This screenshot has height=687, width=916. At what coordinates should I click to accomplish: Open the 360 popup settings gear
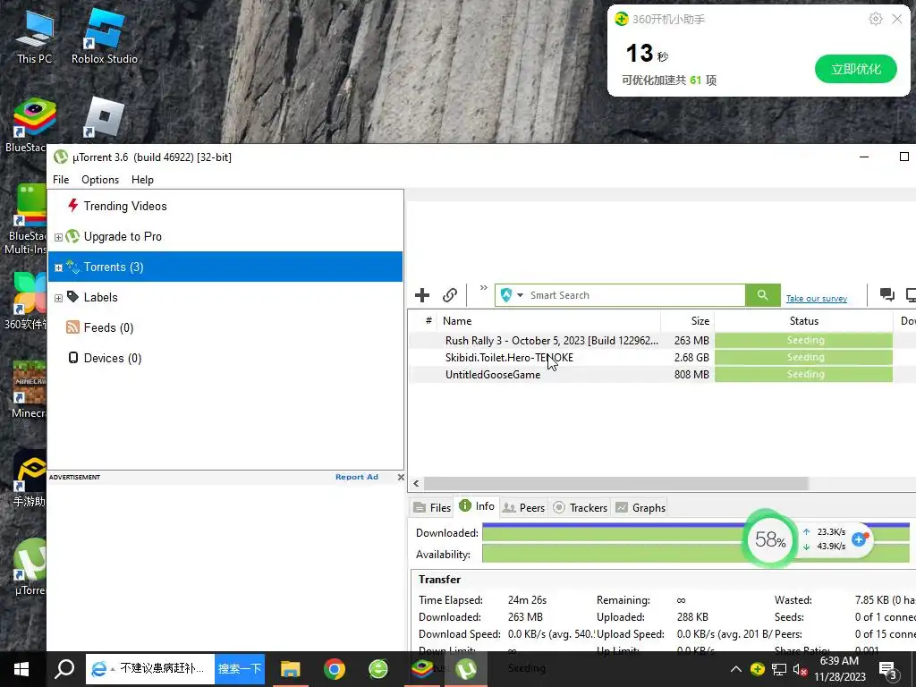tap(875, 20)
